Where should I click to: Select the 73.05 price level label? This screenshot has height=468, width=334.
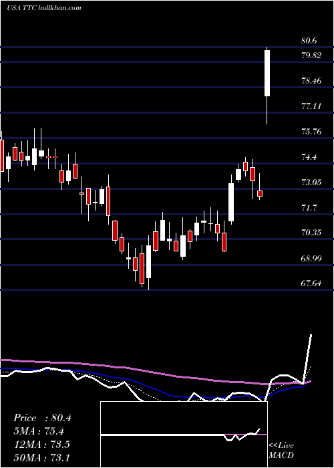[x=311, y=182]
